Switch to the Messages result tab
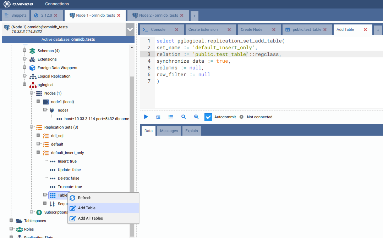The height and width of the screenshot is (238, 383). [169, 131]
